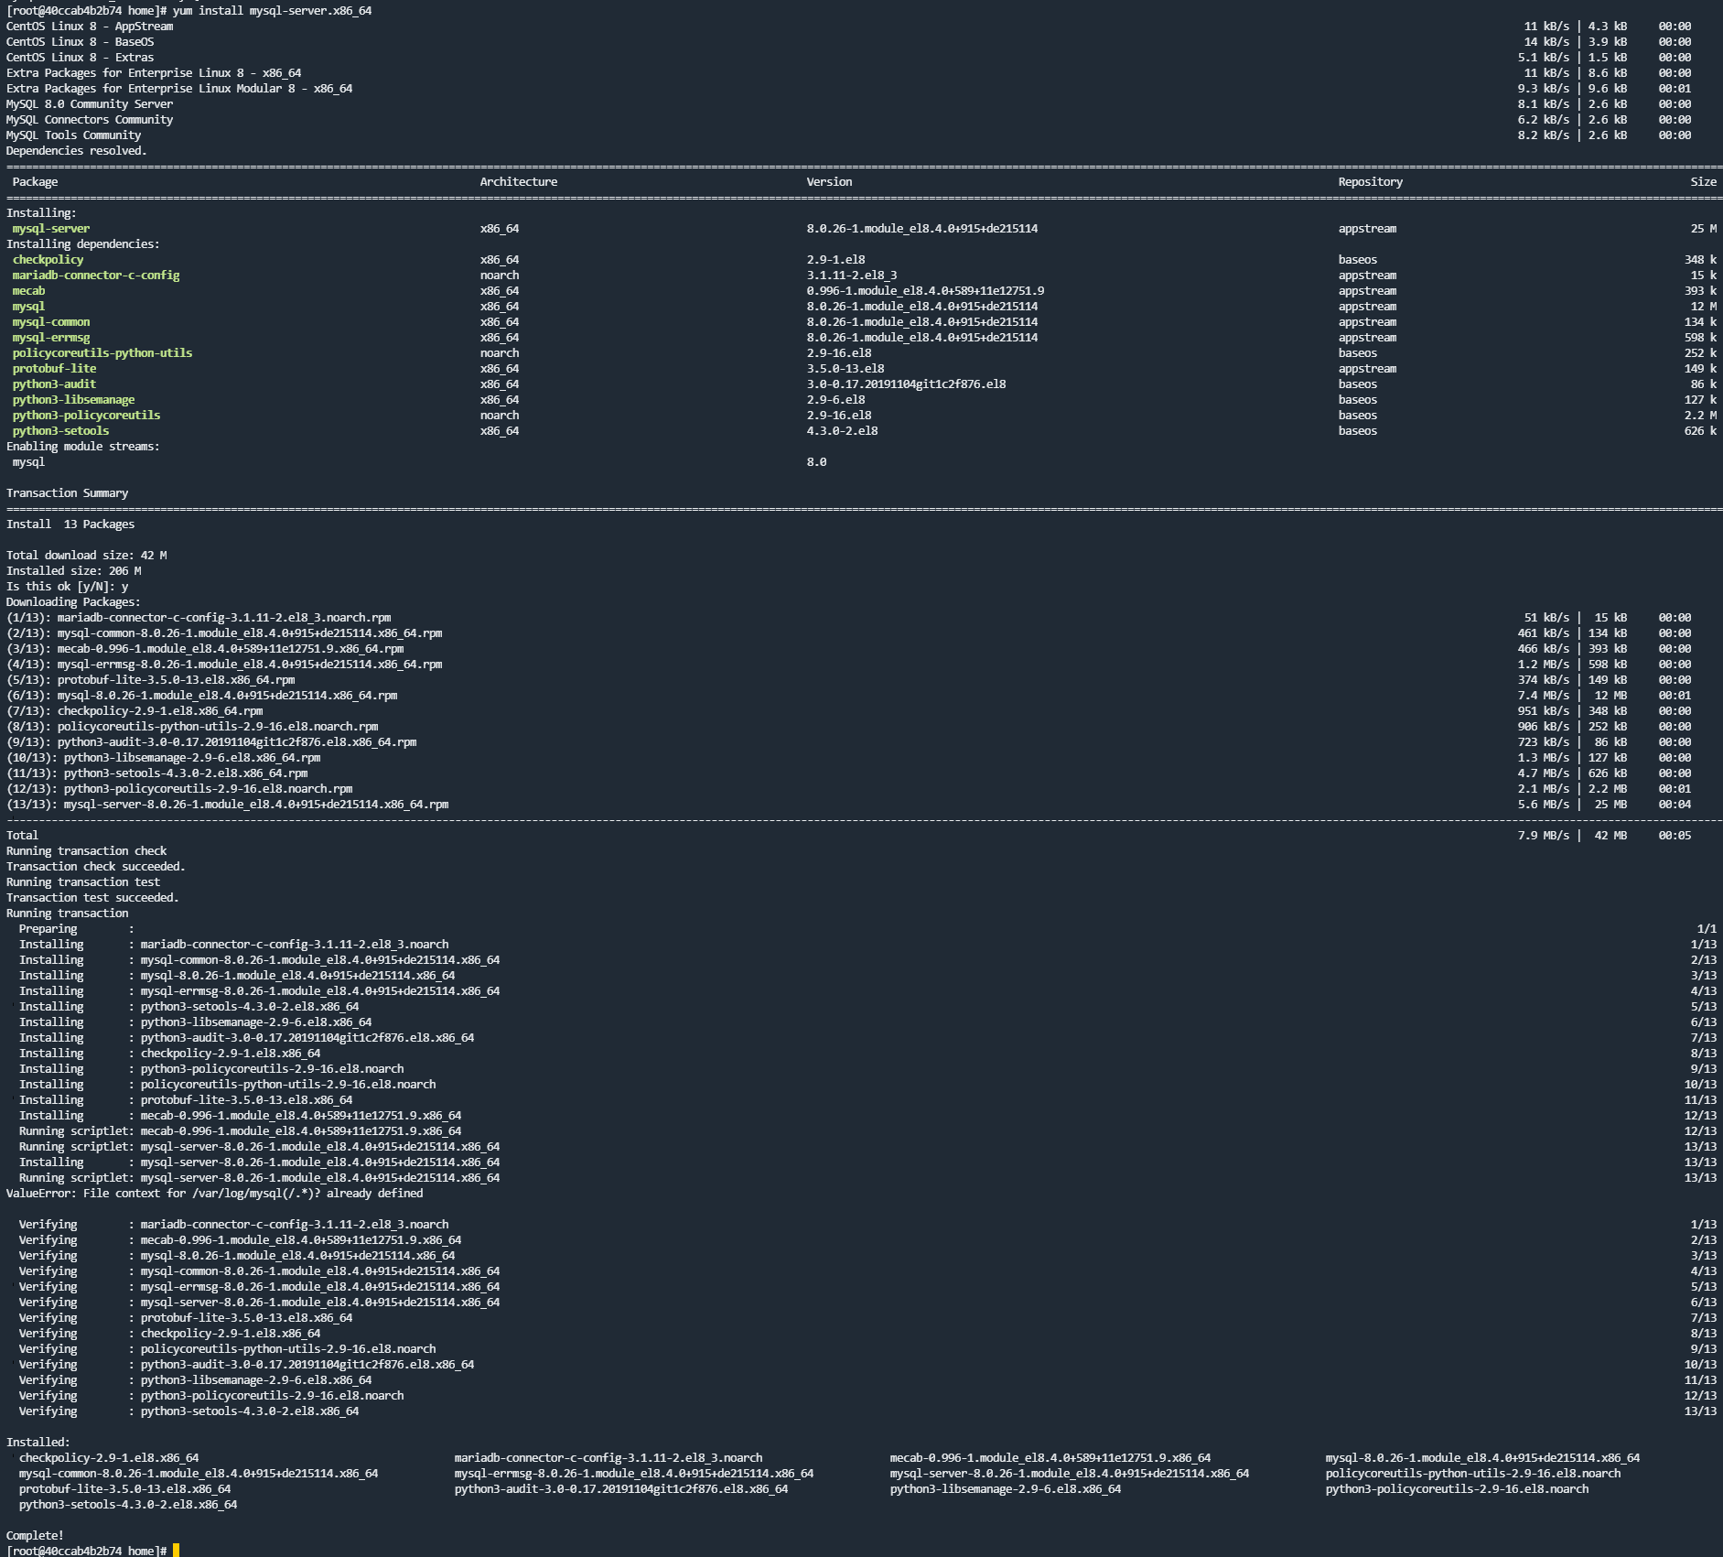Image resolution: width=1723 pixels, height=1557 pixels.
Task: Click the 'yum install mysql-server.x86_64' command text
Action: point(272,11)
